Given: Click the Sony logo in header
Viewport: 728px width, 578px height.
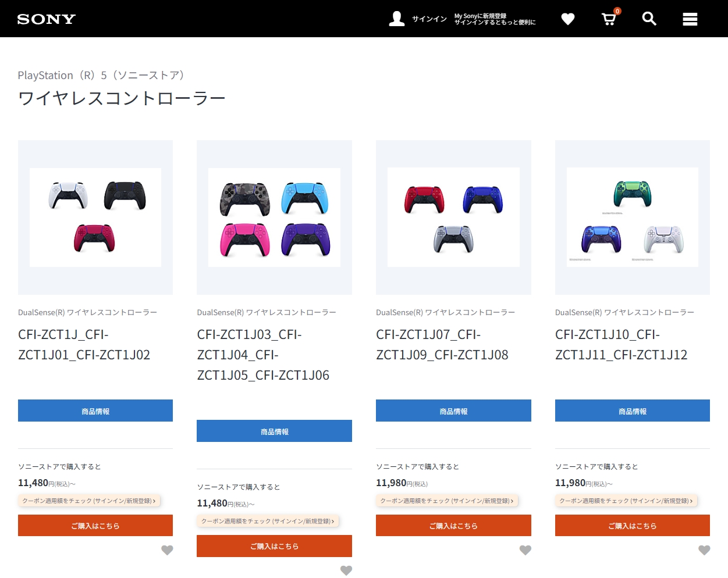Looking at the screenshot, I should click(47, 19).
